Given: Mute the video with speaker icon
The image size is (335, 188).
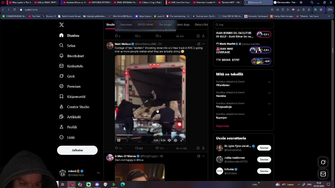Looking at the screenshot, I should pyautogui.click(x=169, y=140).
